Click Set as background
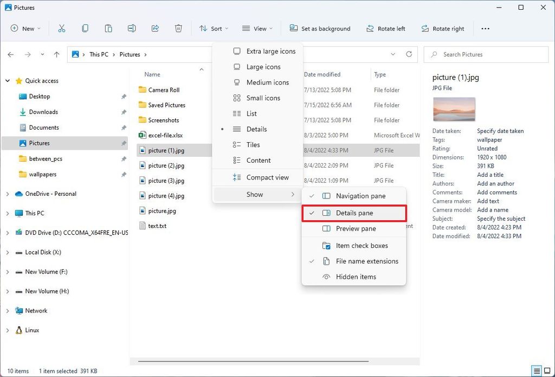This screenshot has height=377, width=555. pyautogui.click(x=320, y=28)
